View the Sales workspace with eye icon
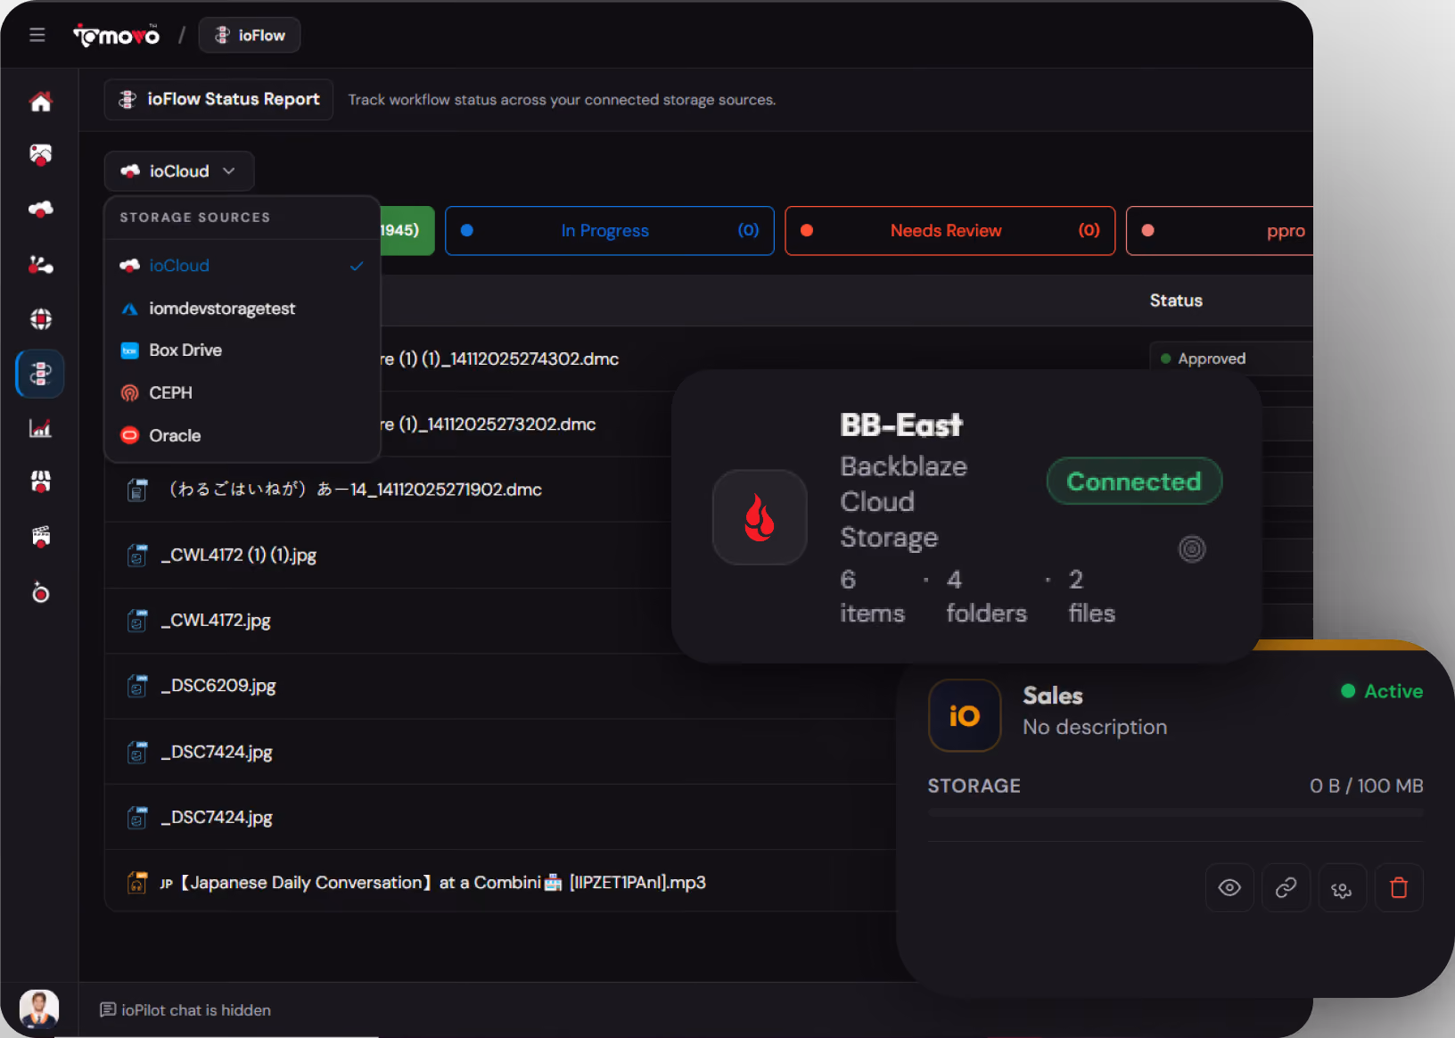 coord(1229,888)
